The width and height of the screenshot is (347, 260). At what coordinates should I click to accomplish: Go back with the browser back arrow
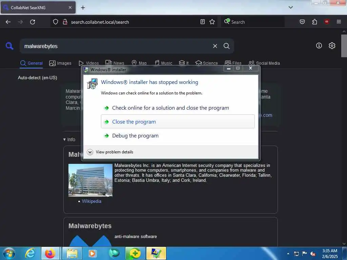coord(8,22)
